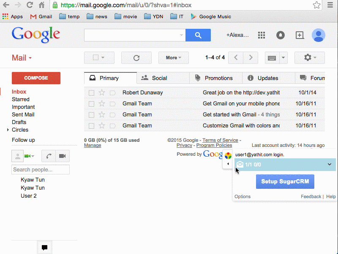
Task: Switch to the Social tab
Action: (x=163, y=78)
